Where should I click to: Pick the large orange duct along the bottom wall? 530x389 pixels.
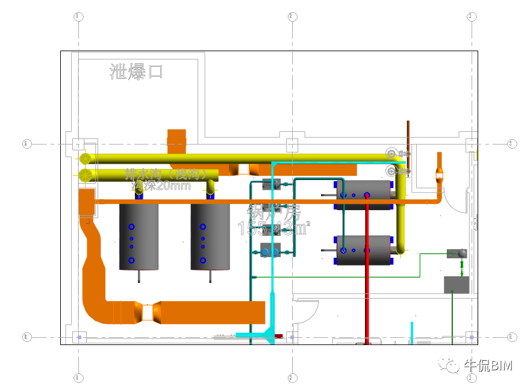click(x=213, y=313)
